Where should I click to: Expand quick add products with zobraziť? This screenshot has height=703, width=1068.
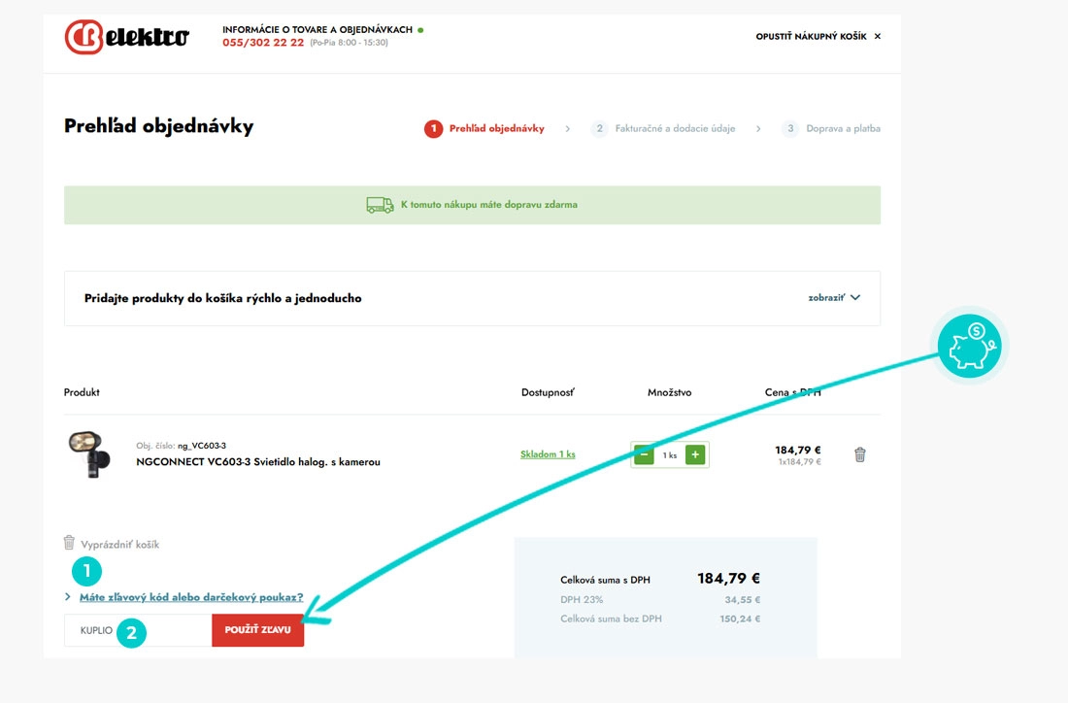pyautogui.click(x=834, y=298)
